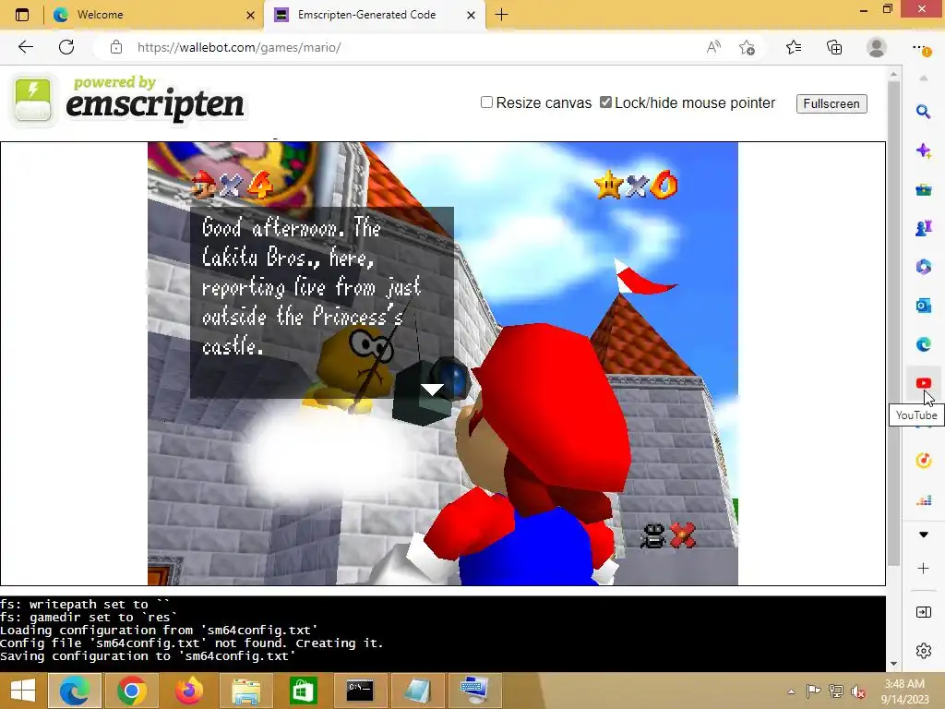
Task: Open the notepad icon on taskbar
Action: click(x=417, y=691)
